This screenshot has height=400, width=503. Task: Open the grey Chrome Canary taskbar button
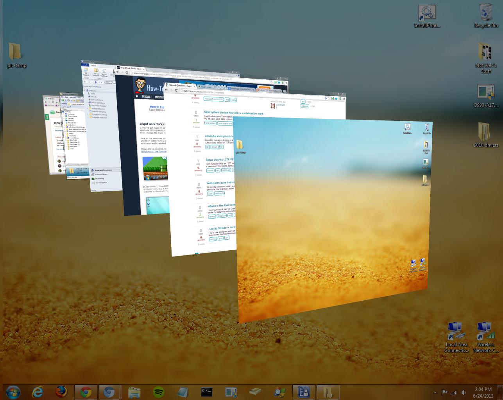109,392
